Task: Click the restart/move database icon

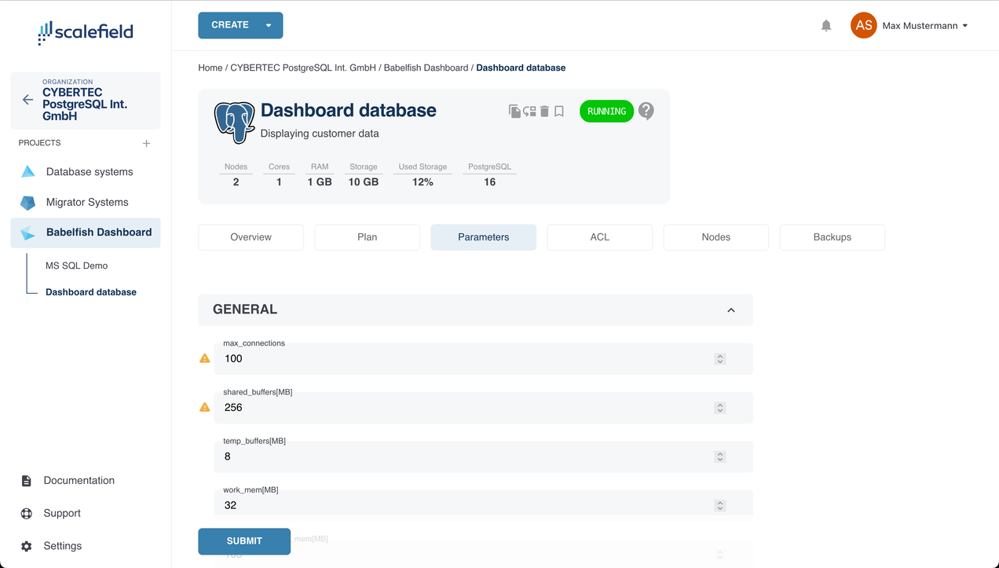Action: click(x=529, y=112)
